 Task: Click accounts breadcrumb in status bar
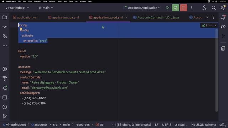[x=40, y=125]
